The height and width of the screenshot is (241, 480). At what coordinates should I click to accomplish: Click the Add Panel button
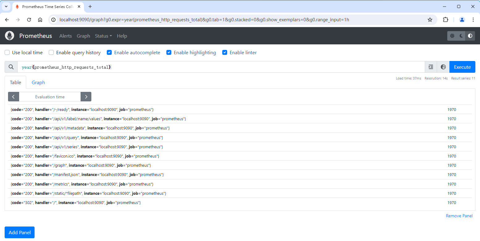(x=19, y=232)
